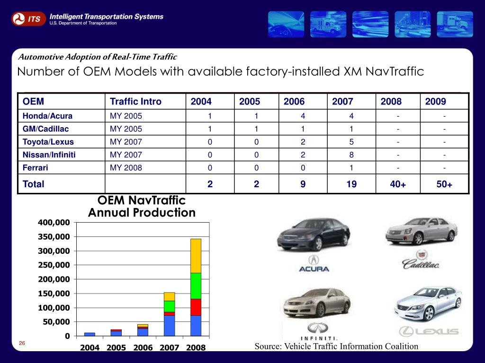Click the '2007' table column header

point(342,102)
